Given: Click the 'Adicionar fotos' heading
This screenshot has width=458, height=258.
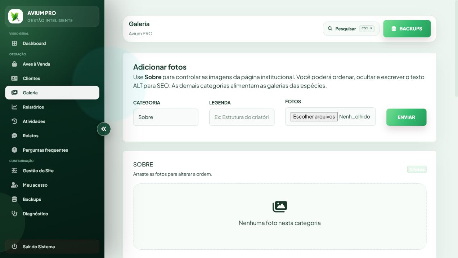Looking at the screenshot, I should pyautogui.click(x=160, y=67).
